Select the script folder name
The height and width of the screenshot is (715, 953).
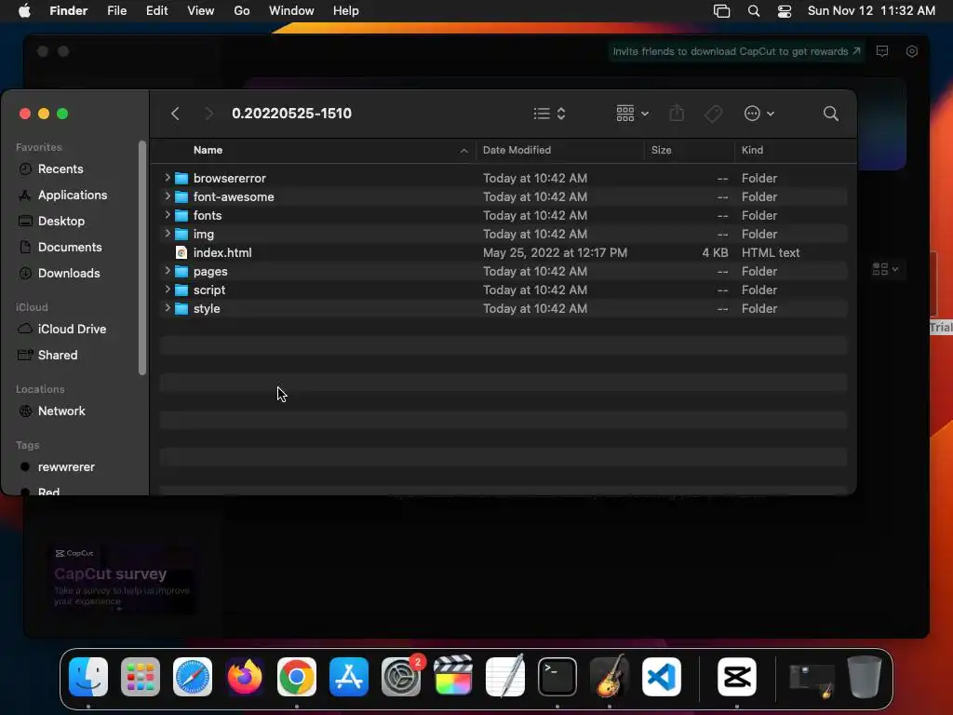[209, 290]
